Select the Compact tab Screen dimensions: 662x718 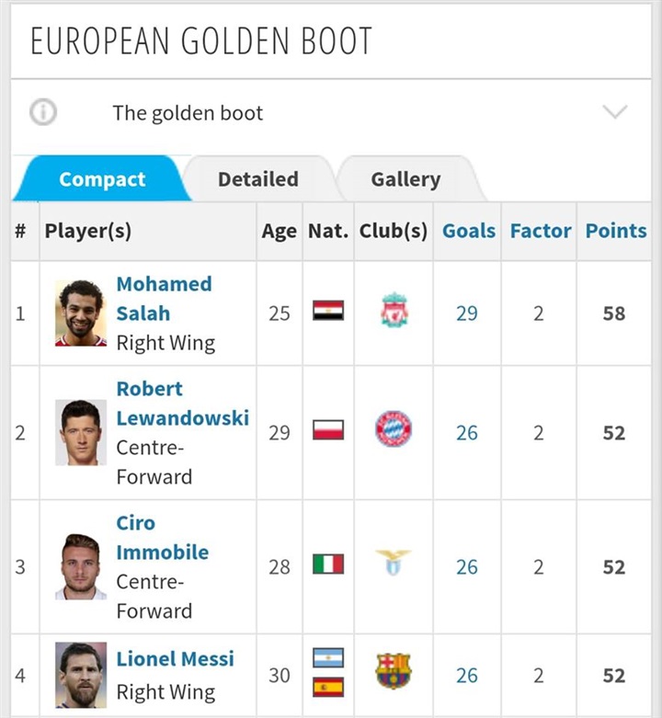click(102, 179)
